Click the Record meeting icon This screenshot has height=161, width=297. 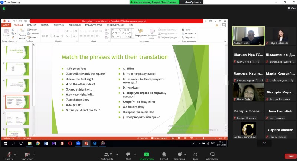point(164,154)
